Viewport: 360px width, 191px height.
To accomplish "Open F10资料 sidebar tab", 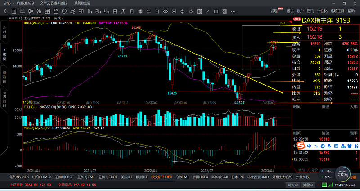I will [x=4, y=100].
